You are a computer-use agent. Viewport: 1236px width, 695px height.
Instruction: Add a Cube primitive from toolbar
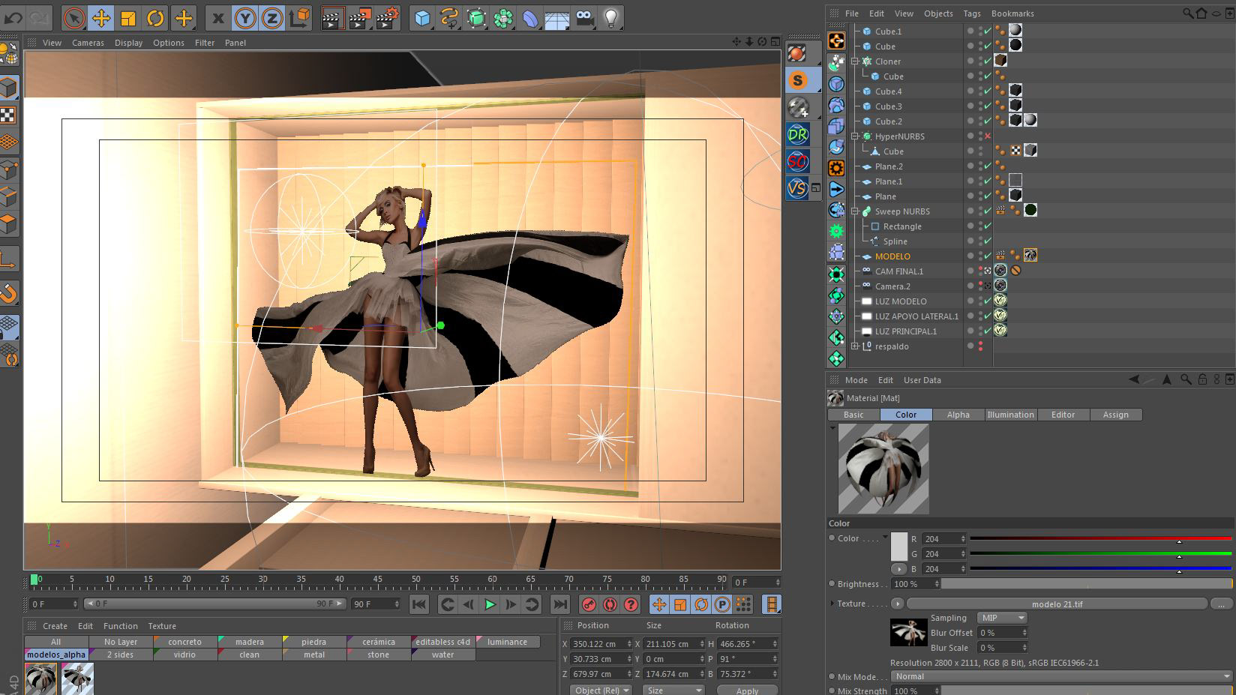(423, 18)
